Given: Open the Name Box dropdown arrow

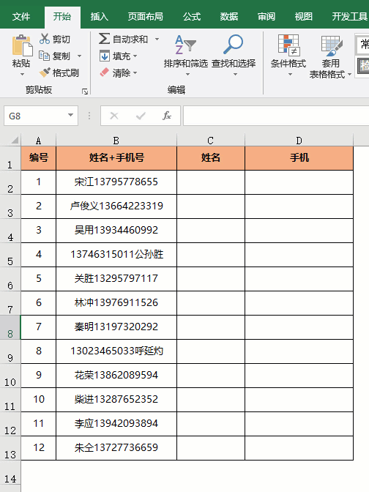Looking at the screenshot, I should click(x=70, y=116).
